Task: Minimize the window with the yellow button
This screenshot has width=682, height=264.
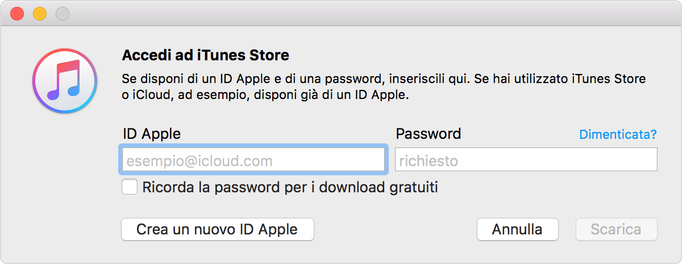Action: click(40, 13)
